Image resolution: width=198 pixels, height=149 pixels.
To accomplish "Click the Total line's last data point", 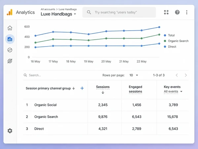I will [x=159, y=27].
